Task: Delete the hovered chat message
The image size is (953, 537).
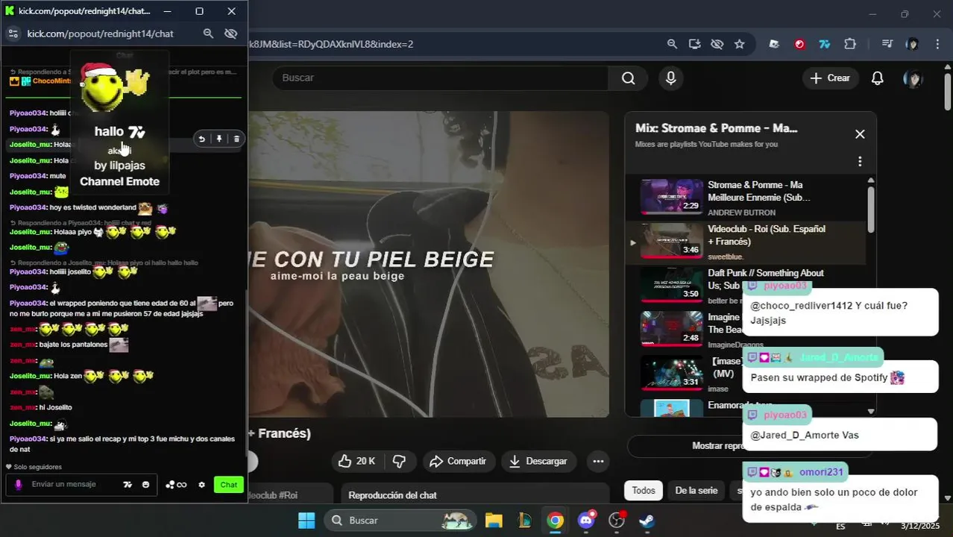Action: point(236,139)
